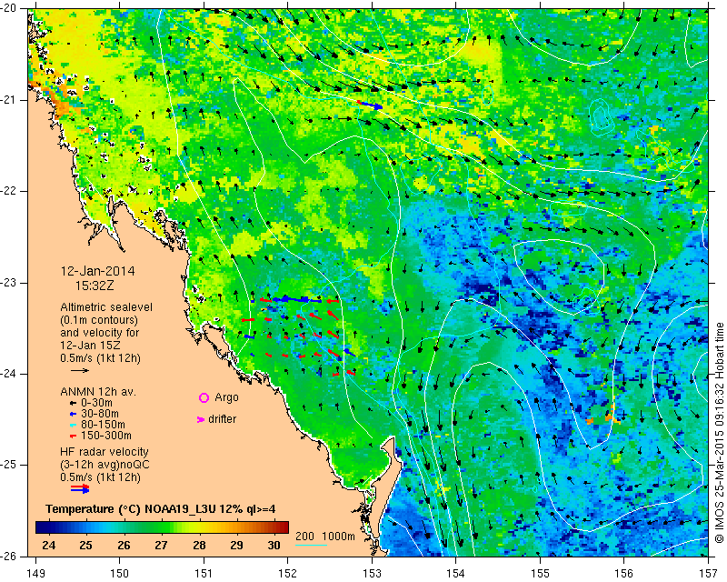Click '0.5m/s (1kt 12h)' under HF radar
Viewport: 727px width, 582px height.
click(100, 477)
